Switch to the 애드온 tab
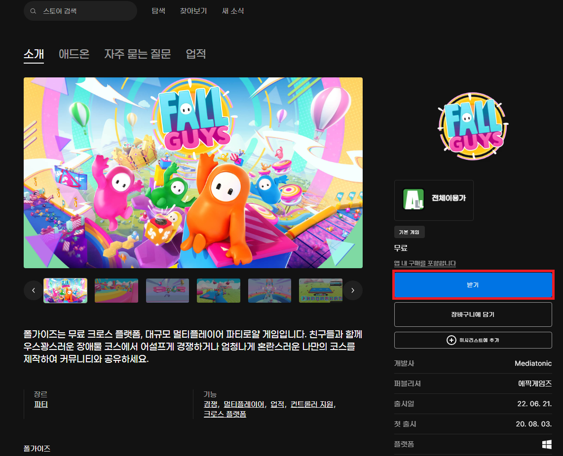563x456 pixels. [74, 54]
